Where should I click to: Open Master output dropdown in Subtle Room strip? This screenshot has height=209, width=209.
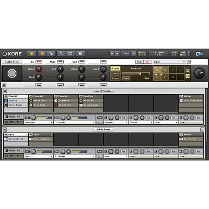point(75,156)
